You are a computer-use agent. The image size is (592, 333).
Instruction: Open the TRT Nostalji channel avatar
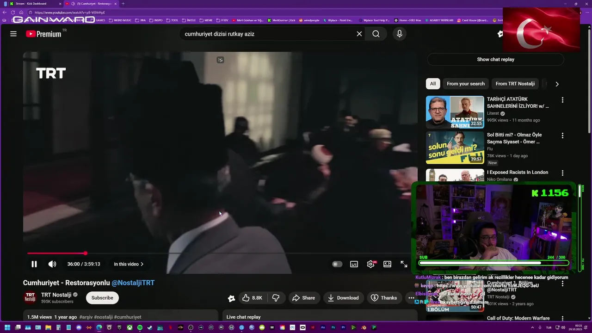(x=30, y=298)
